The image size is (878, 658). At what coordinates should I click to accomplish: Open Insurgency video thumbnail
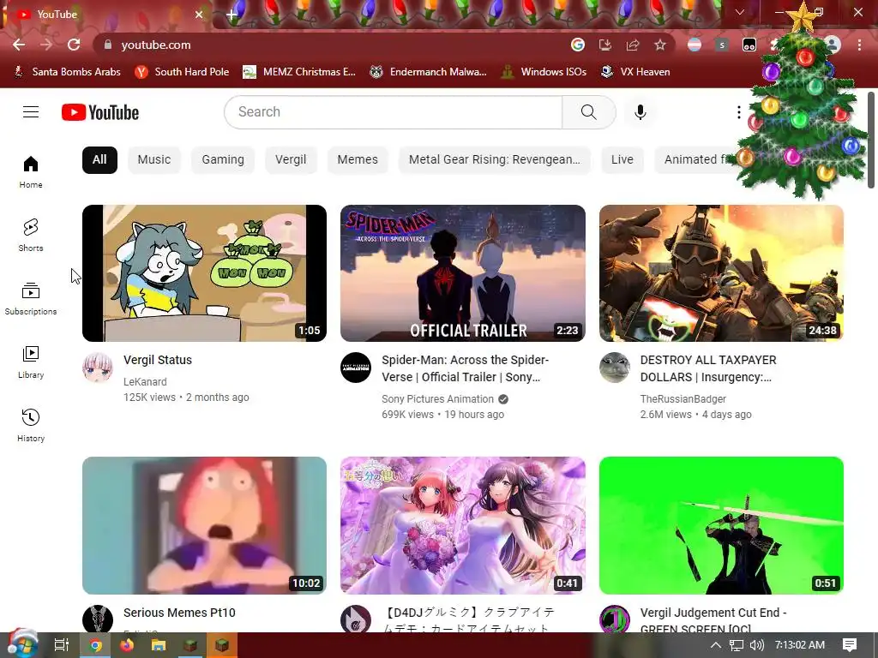721,273
